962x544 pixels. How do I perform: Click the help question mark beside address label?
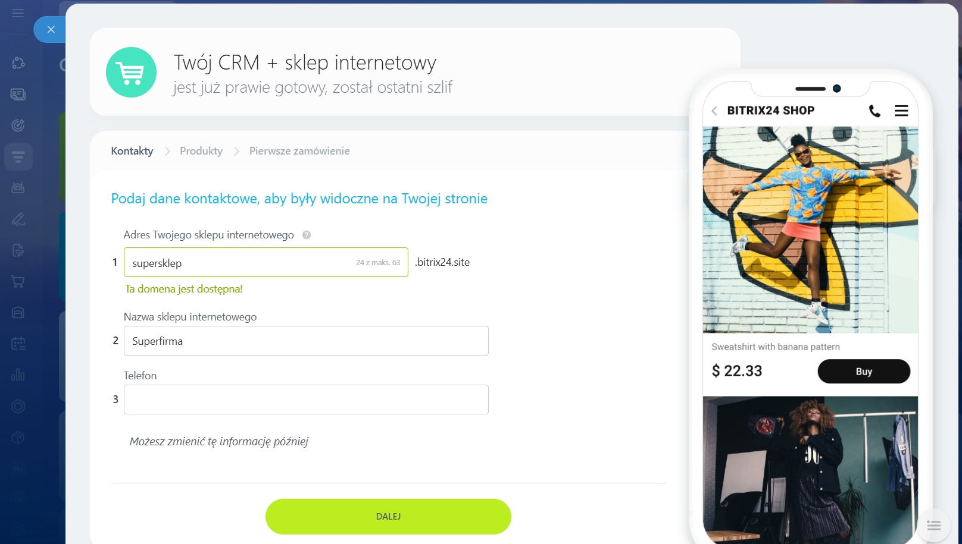click(x=307, y=235)
